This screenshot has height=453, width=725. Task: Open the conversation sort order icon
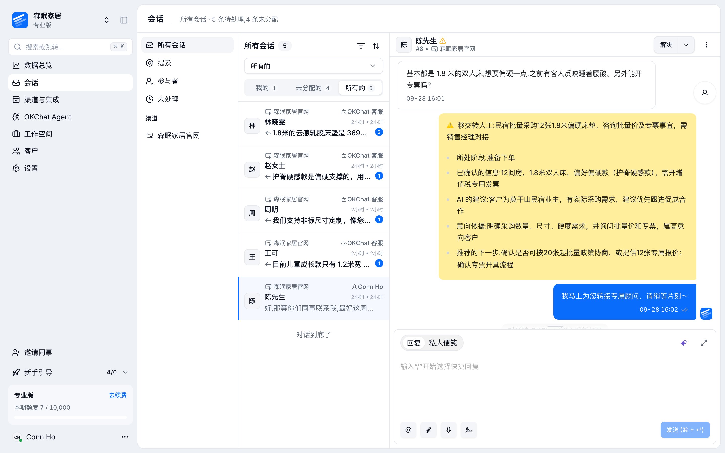coord(376,46)
